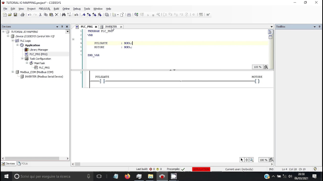Click the a-b rename icon
Viewport: 323px width, 181px height.
[x=76, y=15]
